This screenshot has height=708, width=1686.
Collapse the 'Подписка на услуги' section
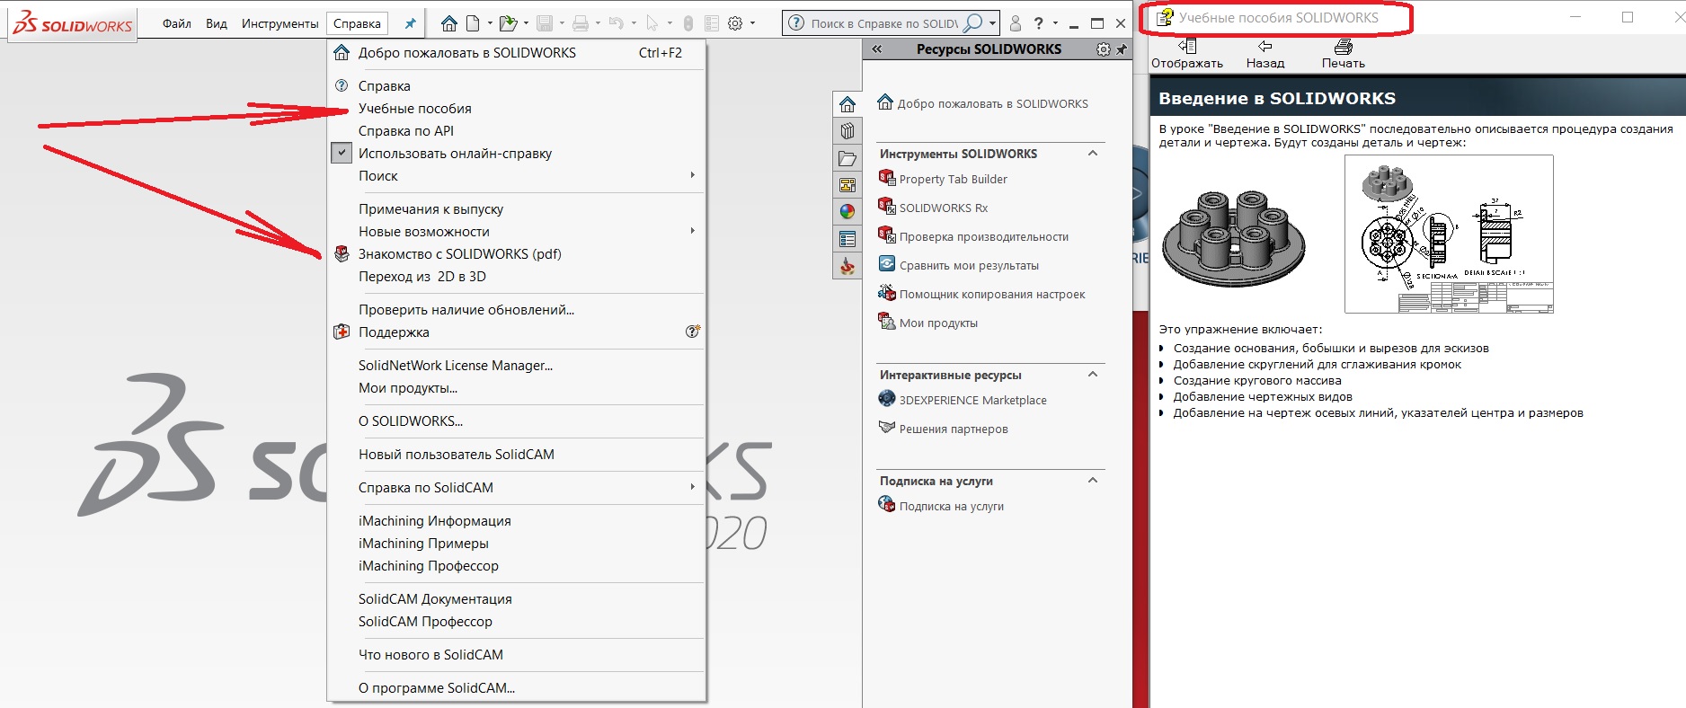[x=1093, y=481]
